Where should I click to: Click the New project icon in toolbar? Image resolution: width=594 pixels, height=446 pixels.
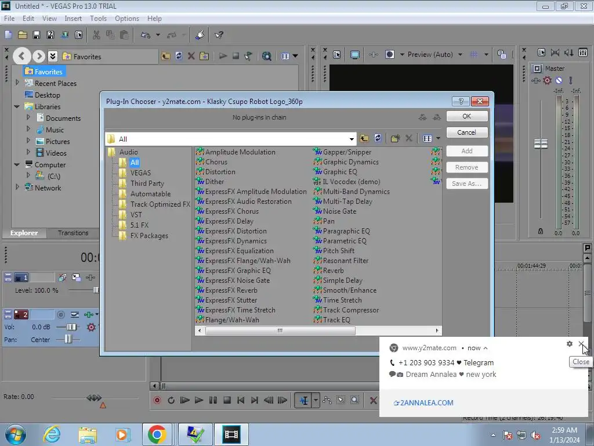(x=8, y=35)
